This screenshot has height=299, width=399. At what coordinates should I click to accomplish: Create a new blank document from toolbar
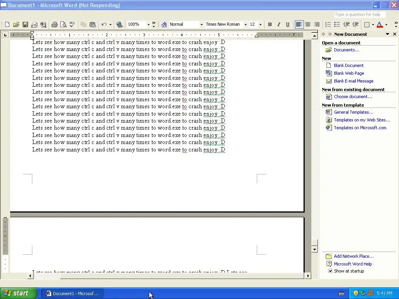(7, 25)
